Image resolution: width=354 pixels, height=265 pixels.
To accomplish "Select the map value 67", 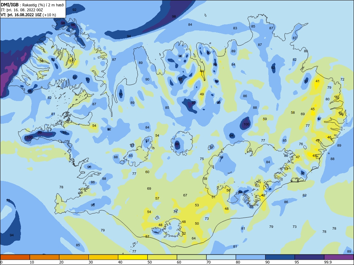I will coord(185,195).
